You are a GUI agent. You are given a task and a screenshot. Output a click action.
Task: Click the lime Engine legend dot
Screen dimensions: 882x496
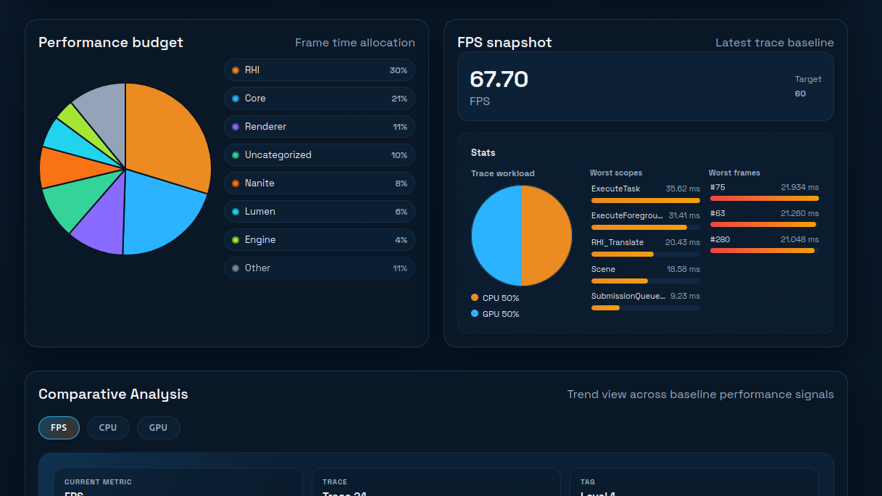tap(236, 240)
